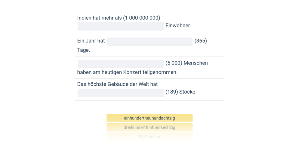
Task: Click the '(189)' number hint
Action: pyautogui.click(x=172, y=92)
